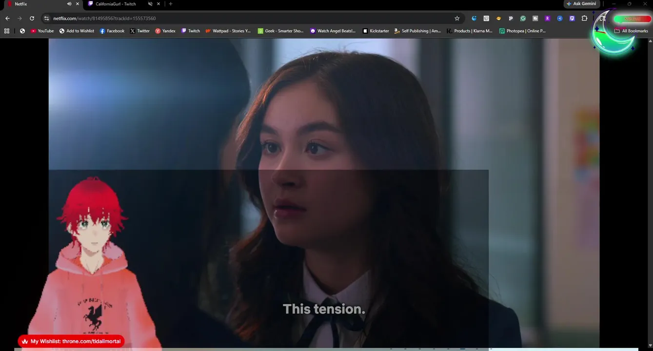
Task: Open the Grammarly extension
Action: coord(523,19)
